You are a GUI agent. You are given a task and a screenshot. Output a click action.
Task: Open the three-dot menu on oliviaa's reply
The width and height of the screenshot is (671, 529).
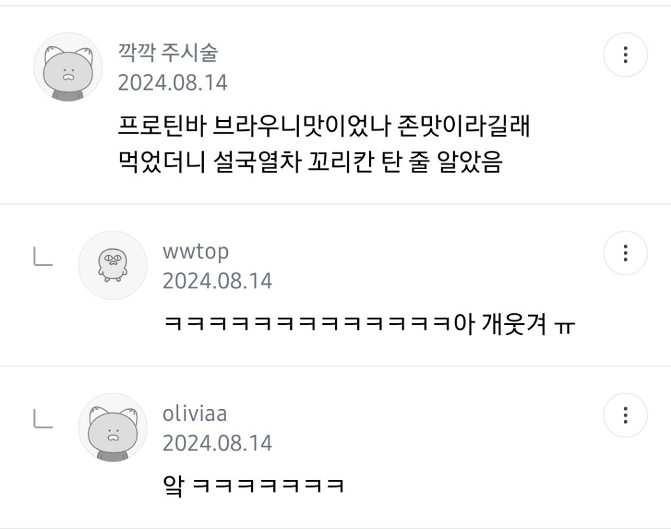[625, 415]
